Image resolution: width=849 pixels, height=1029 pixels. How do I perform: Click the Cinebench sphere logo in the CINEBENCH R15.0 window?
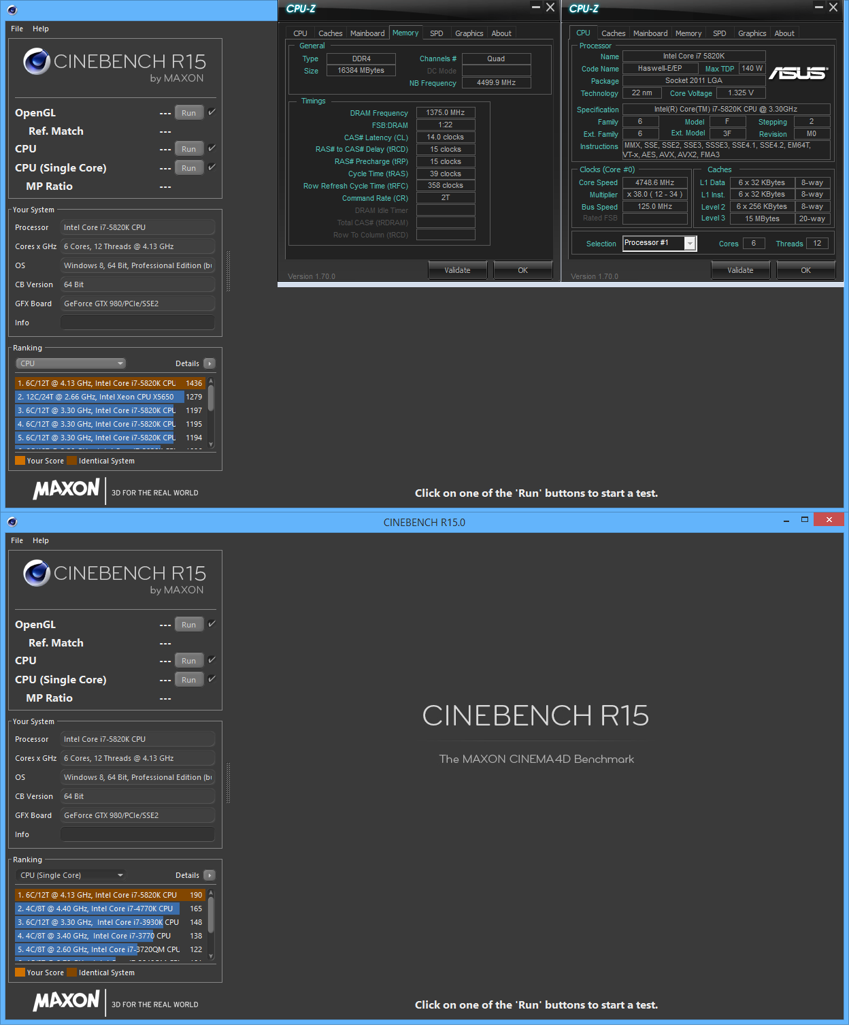(x=37, y=573)
